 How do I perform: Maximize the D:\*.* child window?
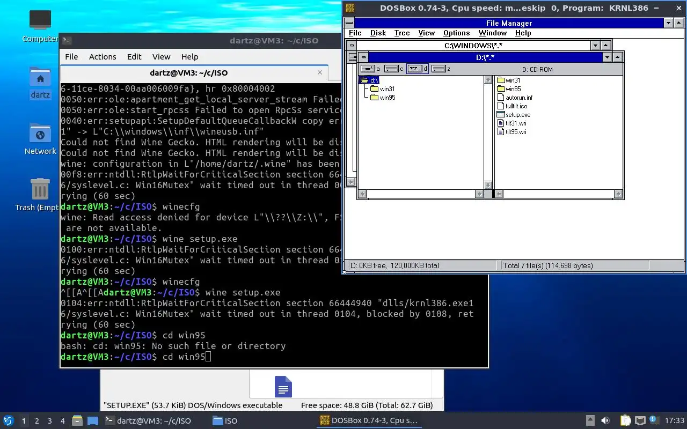coord(618,57)
